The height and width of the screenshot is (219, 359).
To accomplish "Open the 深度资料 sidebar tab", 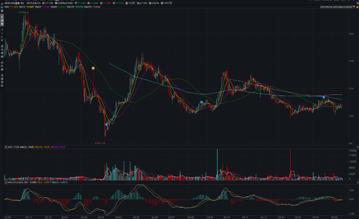I will (x=2, y=80).
